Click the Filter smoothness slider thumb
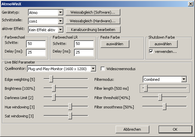Image resolution: width=195 pixels, height=137 pixels. pyautogui.click(x=164, y=106)
